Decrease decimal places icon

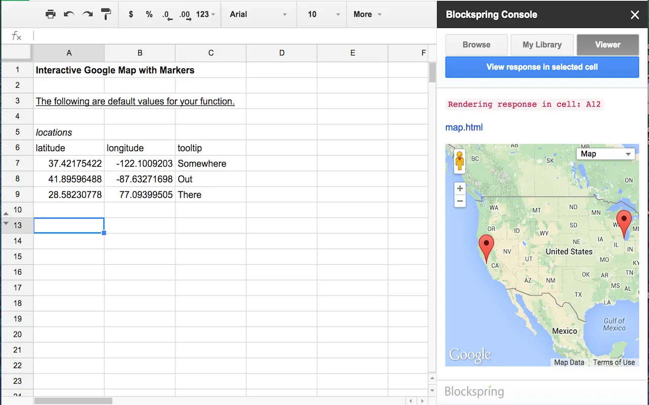tap(167, 15)
